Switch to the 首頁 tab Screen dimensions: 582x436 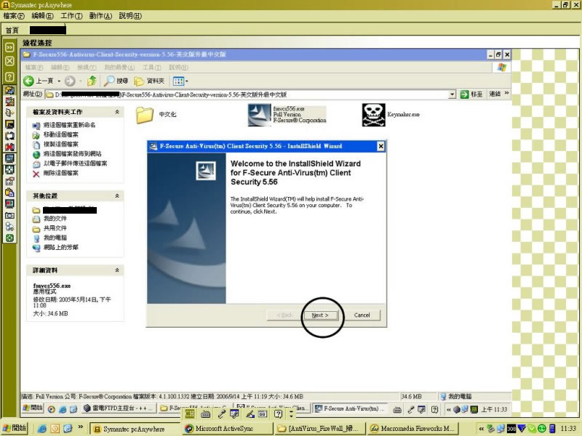click(12, 30)
